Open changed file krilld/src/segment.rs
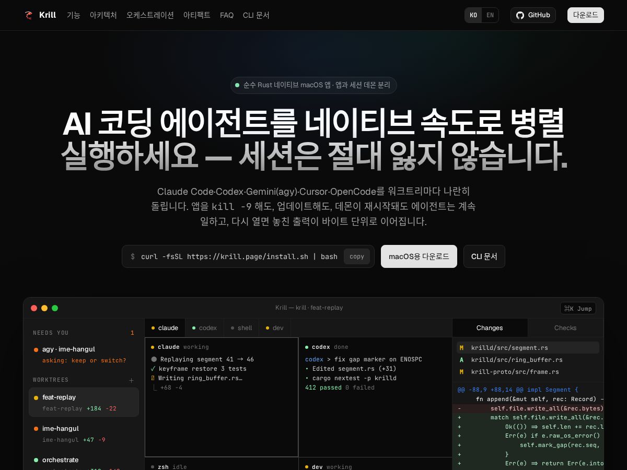Screen dimensions: 627x470 (528, 348)
